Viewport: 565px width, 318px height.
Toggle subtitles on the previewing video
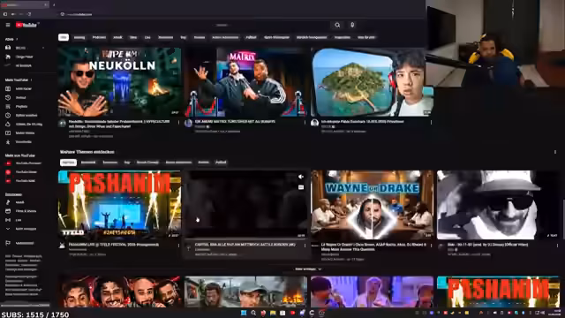(x=301, y=187)
